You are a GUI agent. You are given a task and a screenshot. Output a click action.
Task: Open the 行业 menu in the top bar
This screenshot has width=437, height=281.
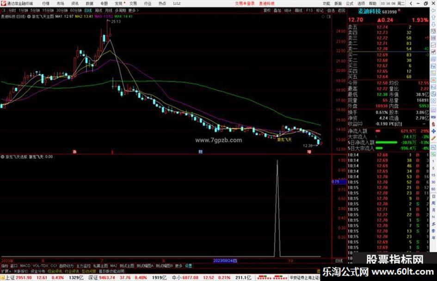tap(148, 3)
